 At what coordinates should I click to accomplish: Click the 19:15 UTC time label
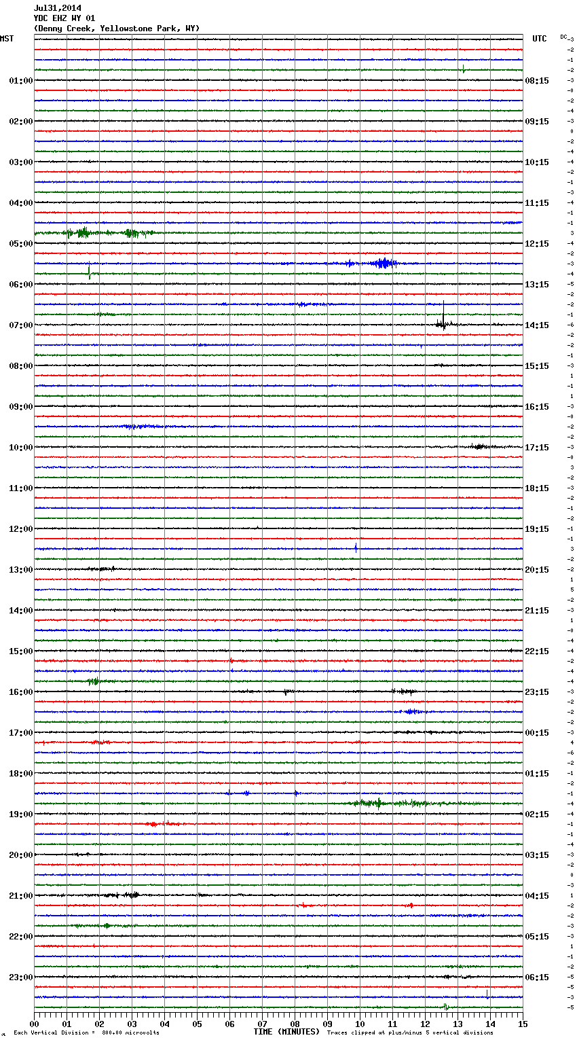(x=537, y=529)
